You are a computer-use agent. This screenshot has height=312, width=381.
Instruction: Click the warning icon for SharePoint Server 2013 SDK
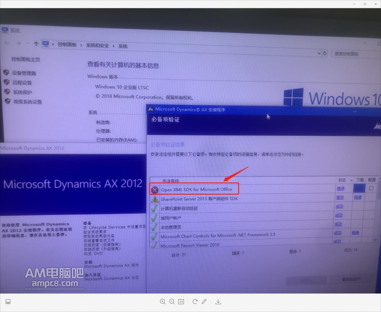tap(155, 199)
